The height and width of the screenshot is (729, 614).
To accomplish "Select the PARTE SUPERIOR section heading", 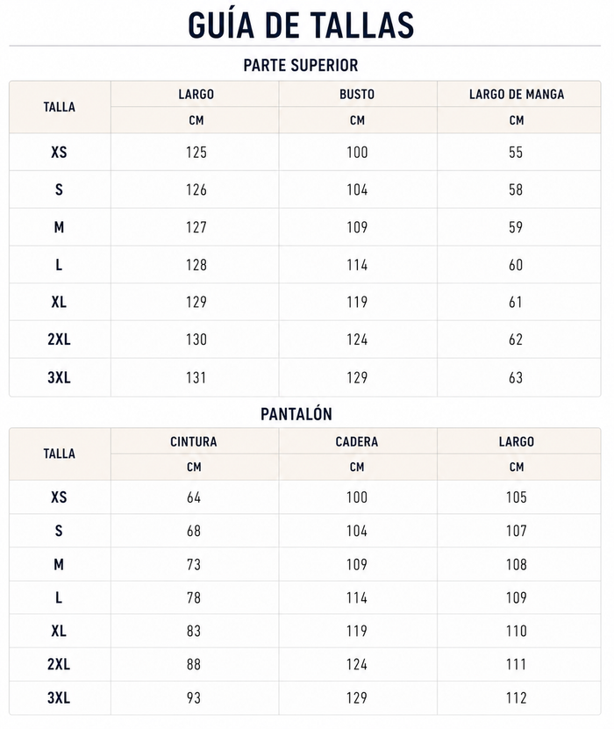I will (x=301, y=66).
